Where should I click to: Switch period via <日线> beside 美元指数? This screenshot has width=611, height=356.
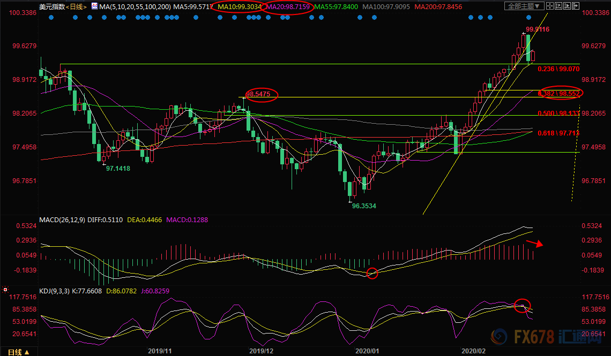click(x=76, y=6)
